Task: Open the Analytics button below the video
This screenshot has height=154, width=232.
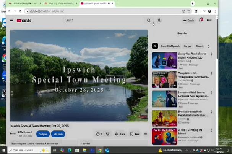Action: coord(43,134)
